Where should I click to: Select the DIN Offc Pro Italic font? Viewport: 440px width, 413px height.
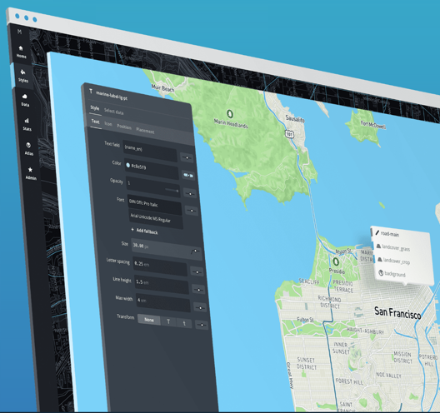click(155, 205)
